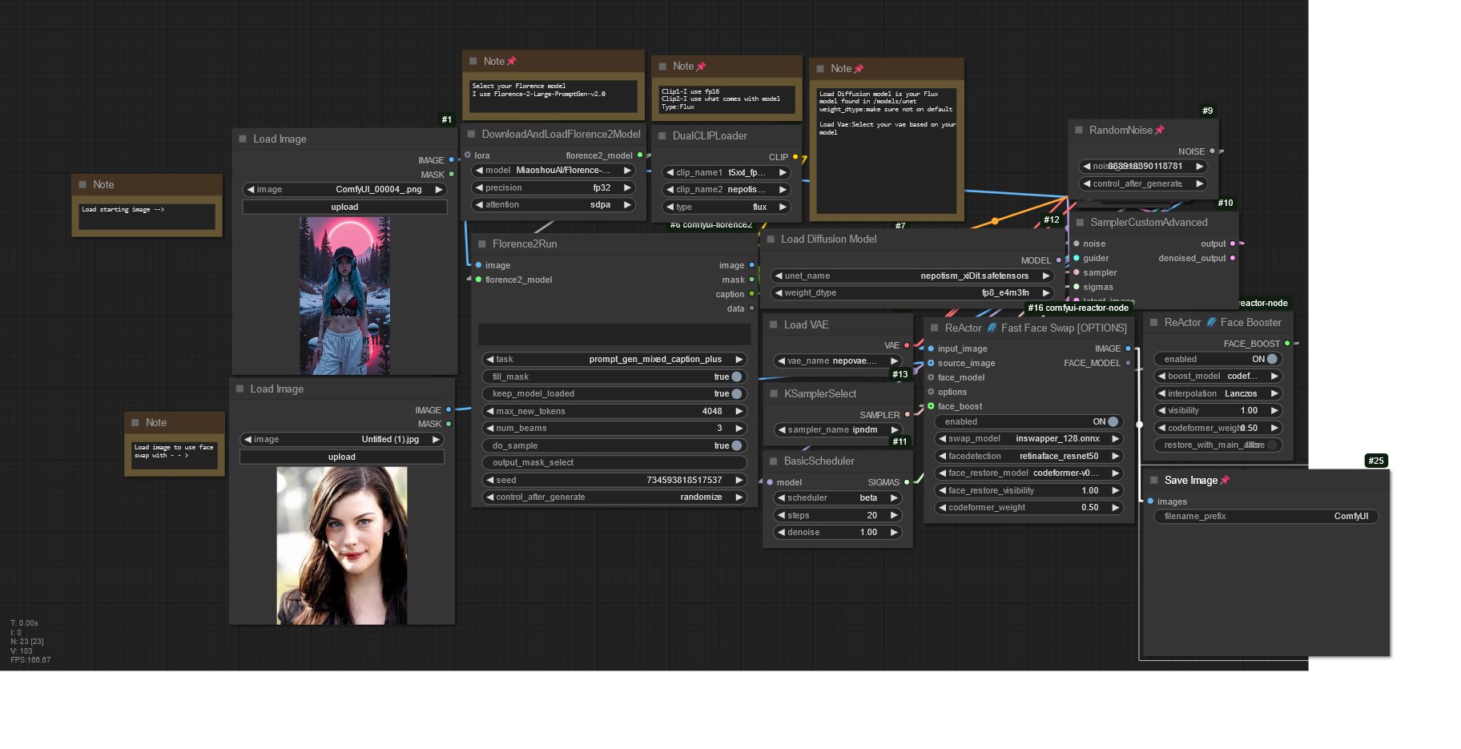Collapse the DownloadAndLoadFlorence2Model node via its title dot
This screenshot has height=749, width=1461.
click(471, 135)
